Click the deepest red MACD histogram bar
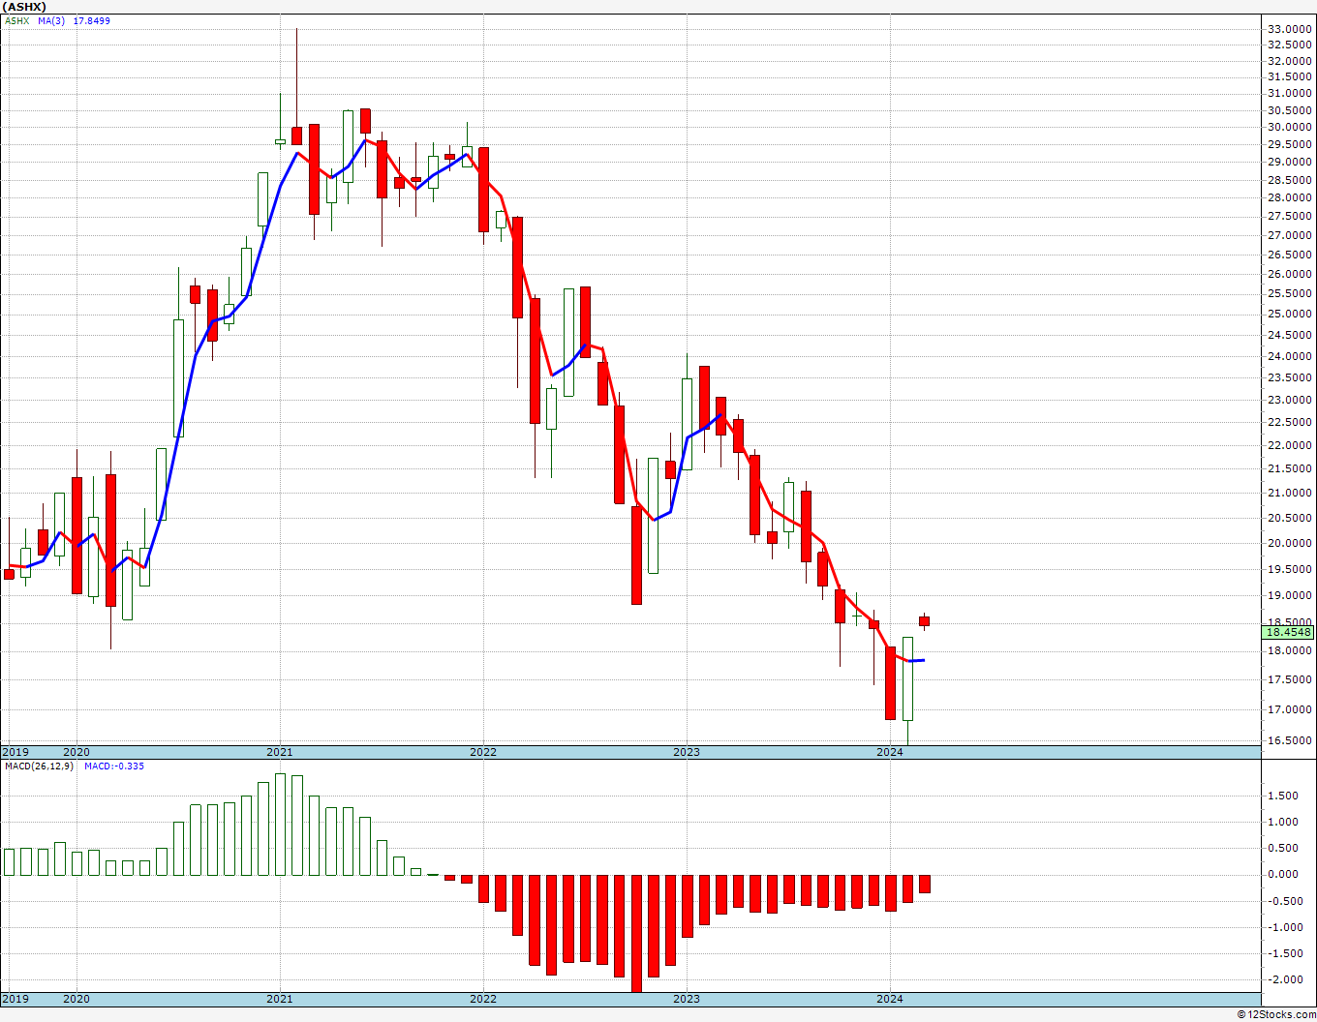This screenshot has width=1317, height=1022. coord(636,933)
